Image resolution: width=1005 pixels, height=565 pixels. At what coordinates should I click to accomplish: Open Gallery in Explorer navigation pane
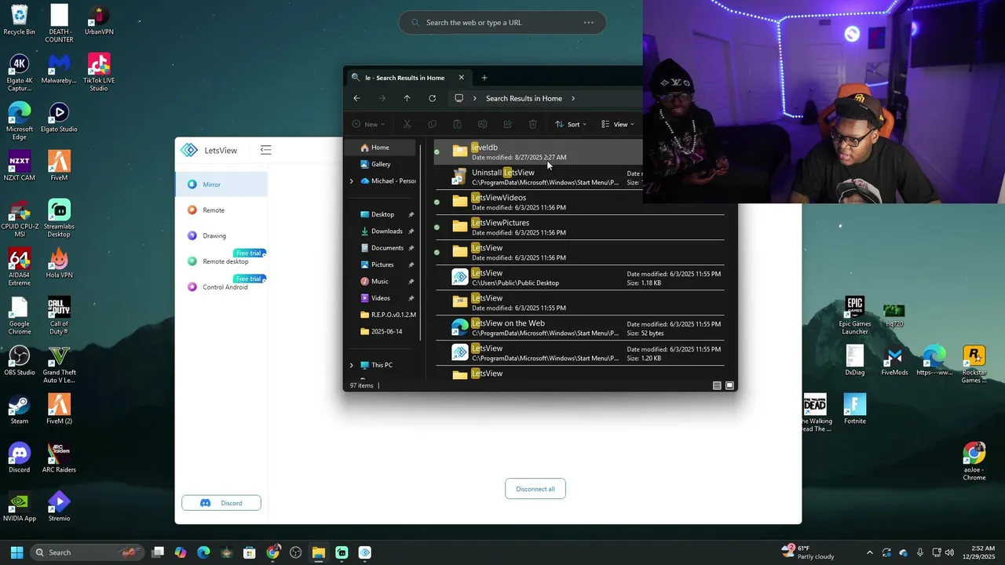click(x=382, y=164)
